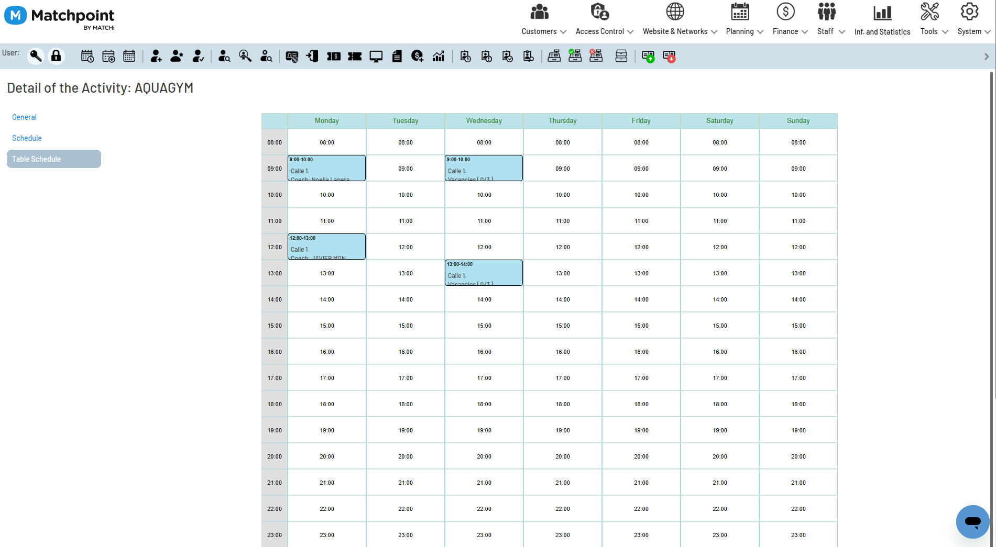996x547 pixels.
Task: Click the person with checkmark icon
Action: click(198, 56)
